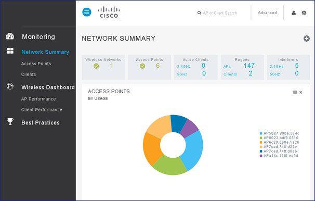
Task: Click the Cisco logo
Action: point(109,12)
